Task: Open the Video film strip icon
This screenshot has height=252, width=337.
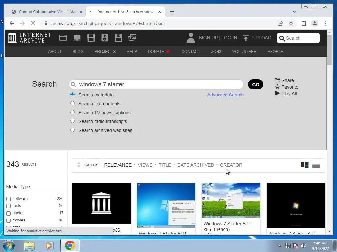Action: (x=91, y=38)
